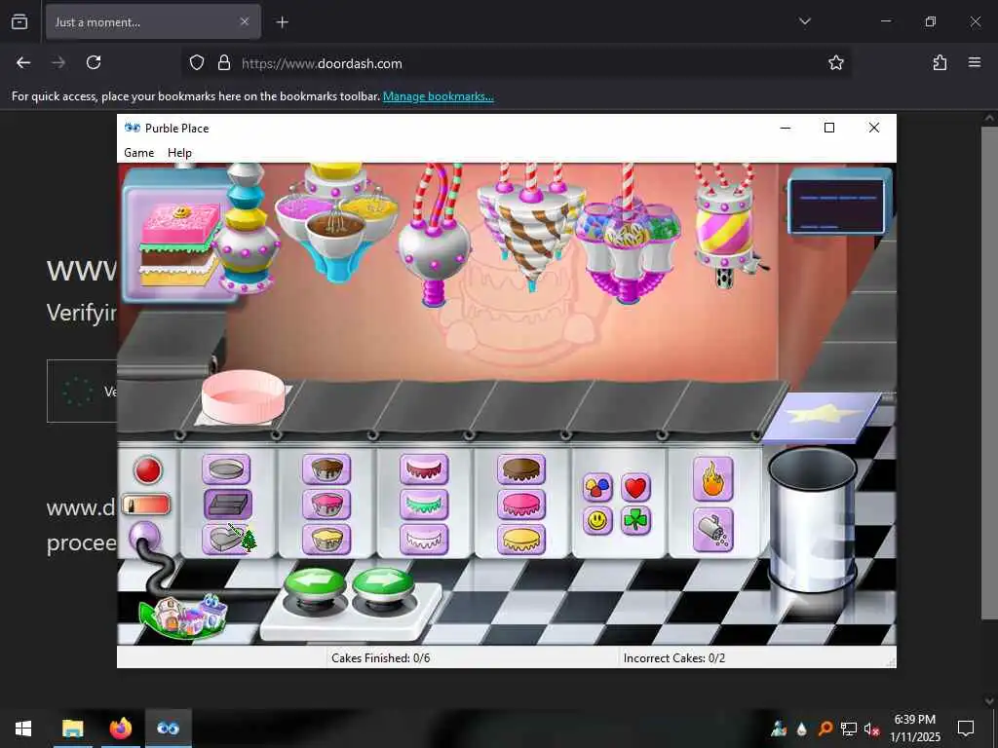Open the Windows notification center
This screenshot has width=998, height=748.
pos(966,729)
